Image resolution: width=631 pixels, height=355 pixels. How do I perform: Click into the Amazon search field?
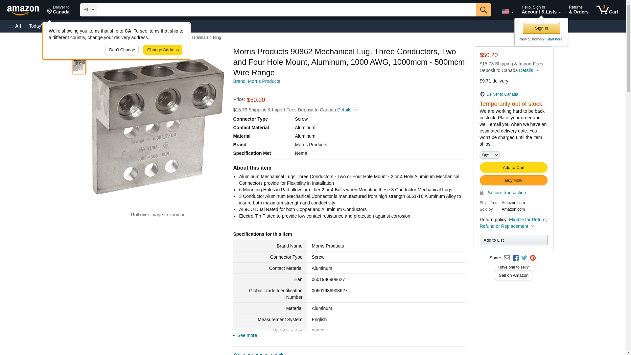(286, 10)
